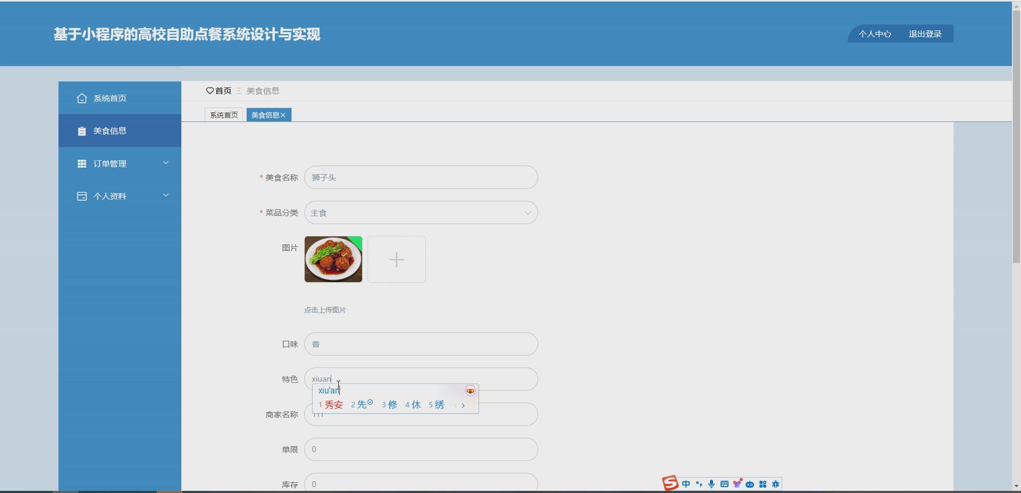Click the grid icon beside 订单管理

click(81, 164)
